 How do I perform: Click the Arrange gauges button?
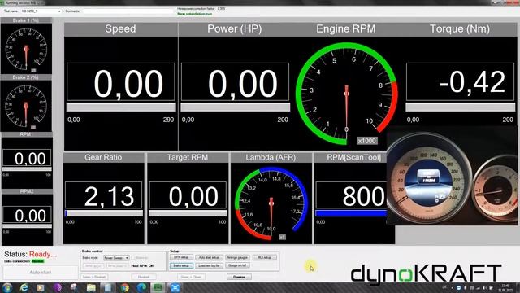(x=237, y=257)
